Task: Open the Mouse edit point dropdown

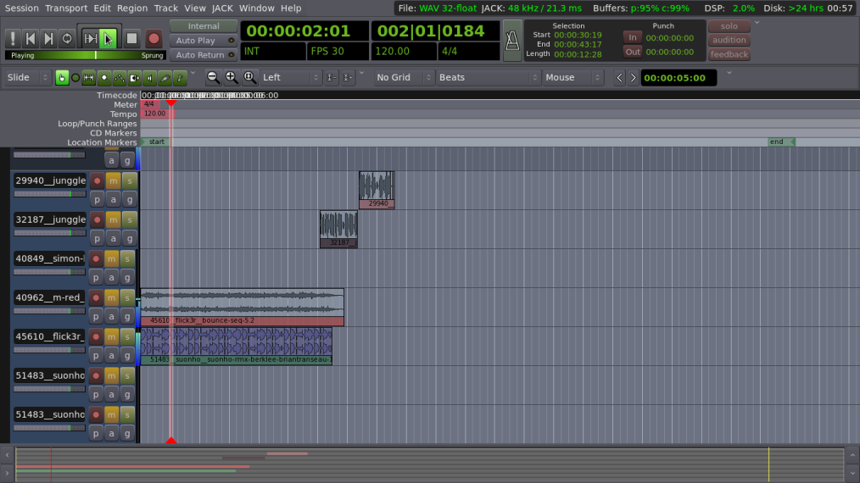Action: 572,78
